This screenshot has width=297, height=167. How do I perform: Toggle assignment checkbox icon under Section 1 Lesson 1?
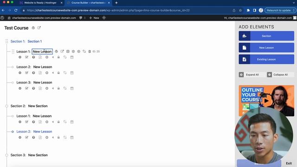(x=26, y=57)
